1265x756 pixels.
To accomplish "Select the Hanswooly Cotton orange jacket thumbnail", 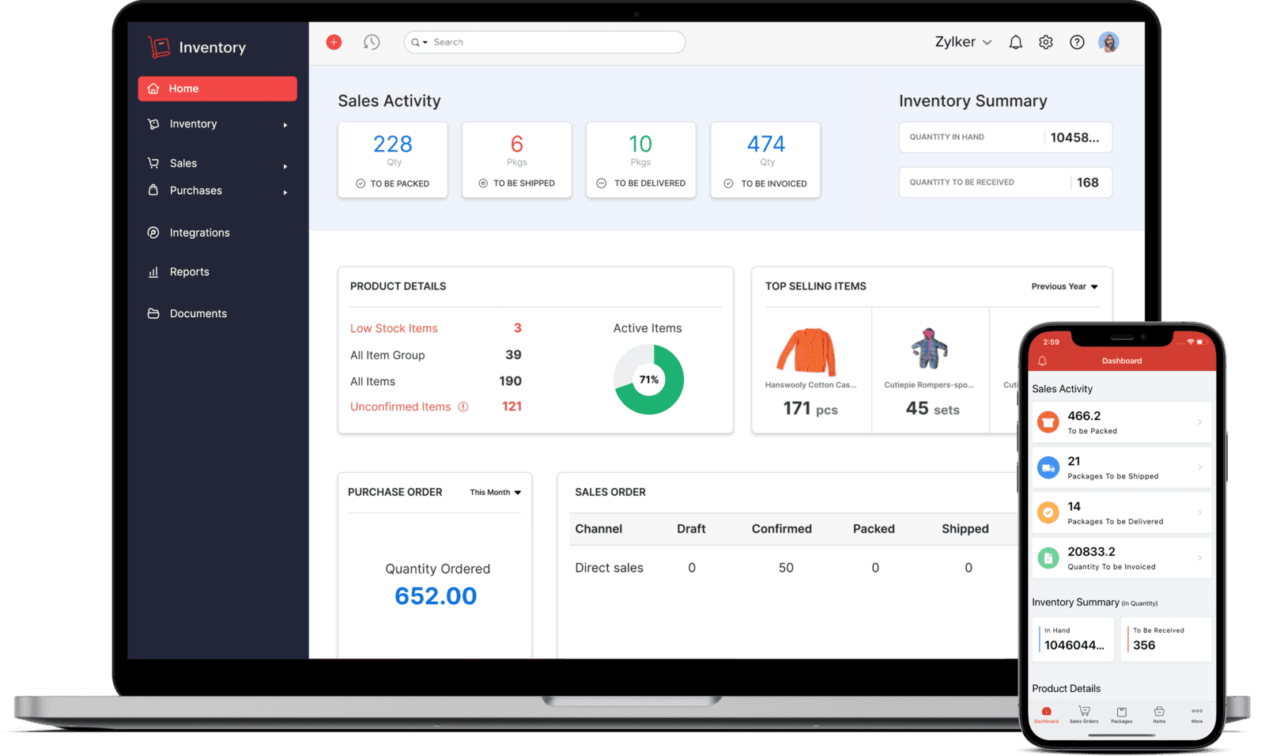I will [x=807, y=350].
